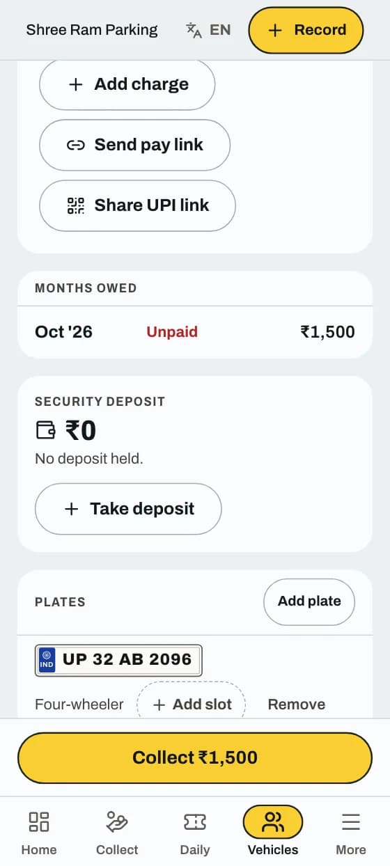Viewport: 390px width, 866px height.
Task: Open the Daily ticket icon
Action: (x=195, y=821)
